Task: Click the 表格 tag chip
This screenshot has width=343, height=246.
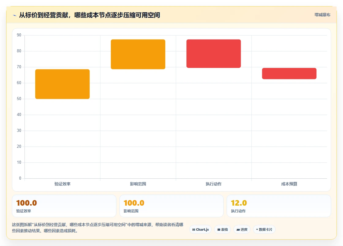Action: (x=222, y=229)
